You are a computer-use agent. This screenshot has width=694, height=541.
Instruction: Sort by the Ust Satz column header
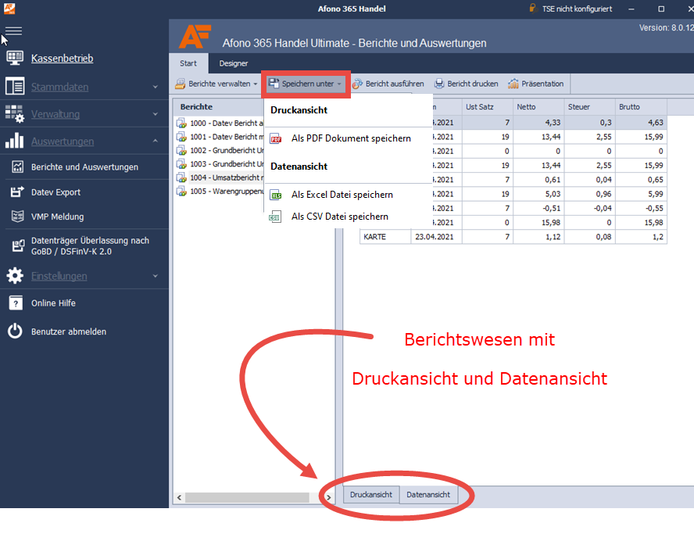(488, 106)
